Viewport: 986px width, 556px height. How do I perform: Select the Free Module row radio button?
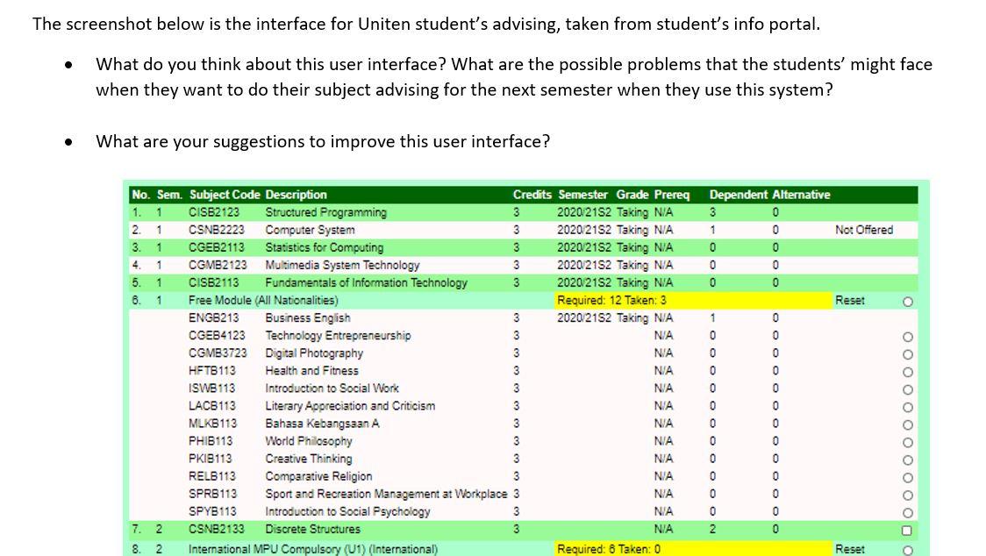tap(907, 302)
